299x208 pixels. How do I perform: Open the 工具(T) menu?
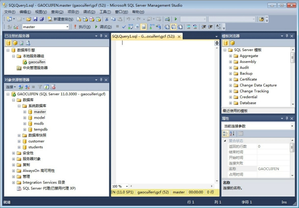coord(105,12)
